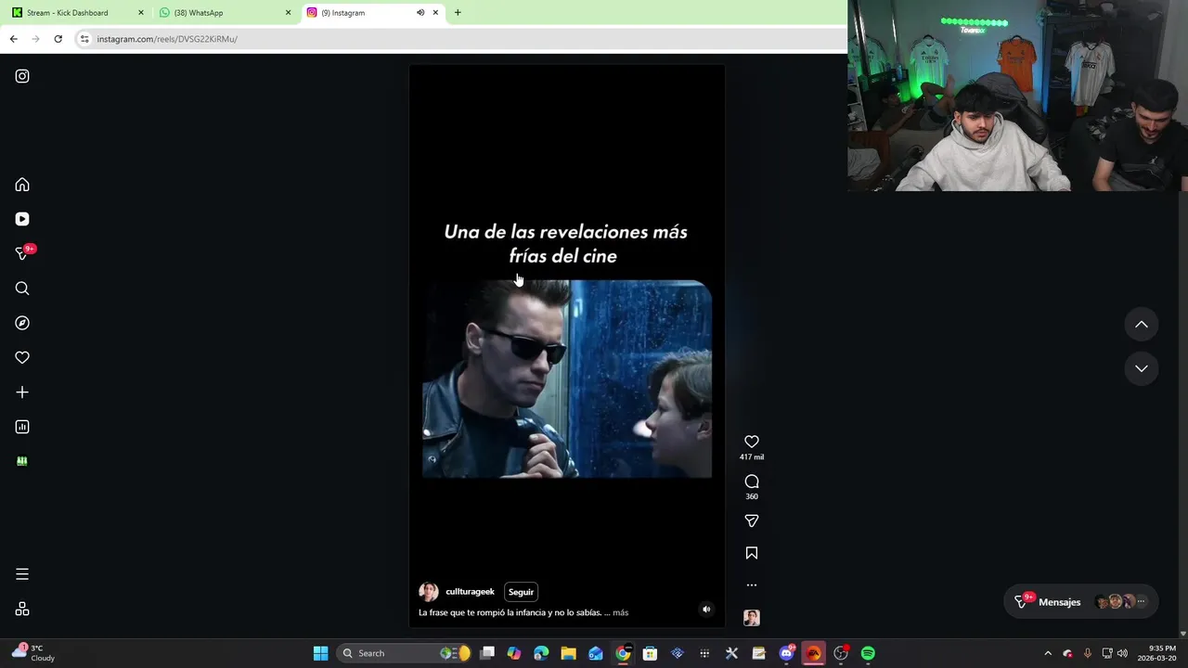
Task: Like the reel with the heart icon
Action: point(752,442)
